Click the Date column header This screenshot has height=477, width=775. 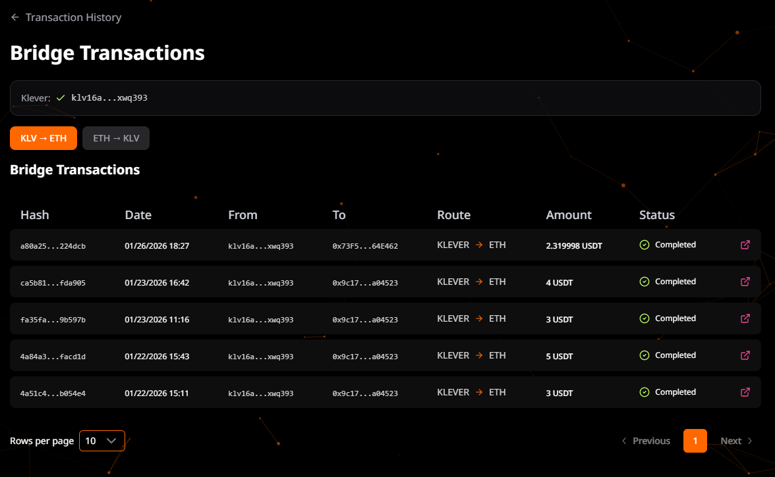[138, 215]
